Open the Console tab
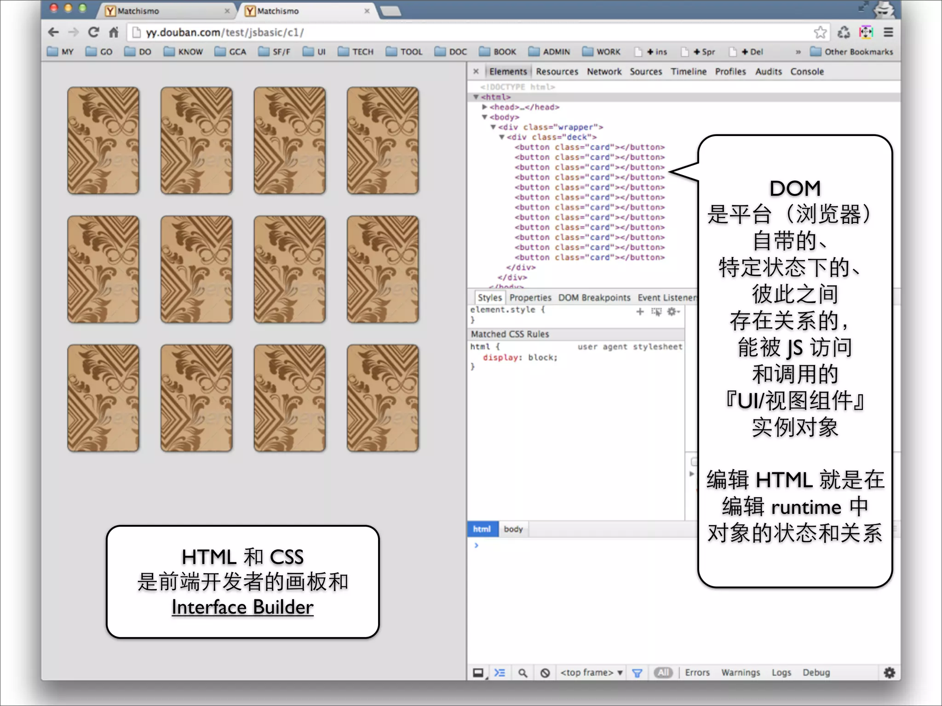 (x=807, y=71)
